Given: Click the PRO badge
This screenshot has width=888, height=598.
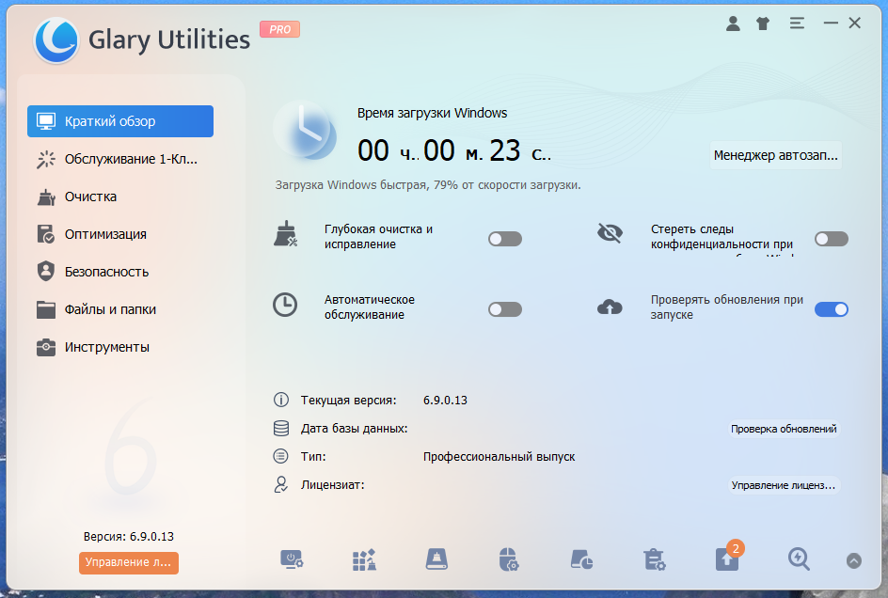Looking at the screenshot, I should coord(279,29).
